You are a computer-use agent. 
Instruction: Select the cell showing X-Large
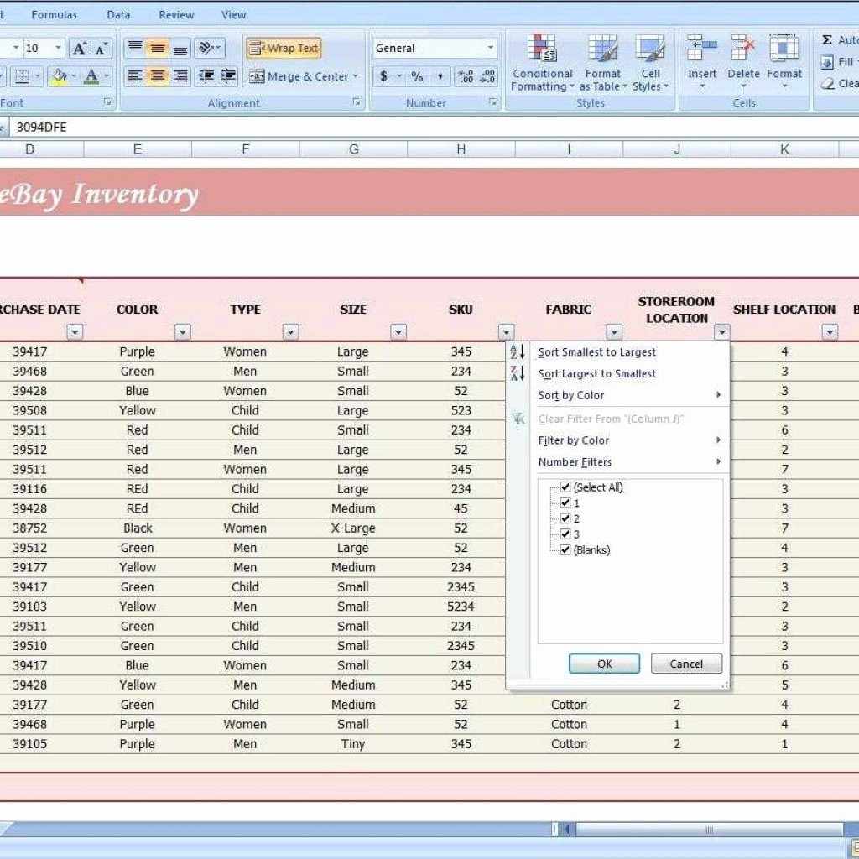(x=353, y=528)
